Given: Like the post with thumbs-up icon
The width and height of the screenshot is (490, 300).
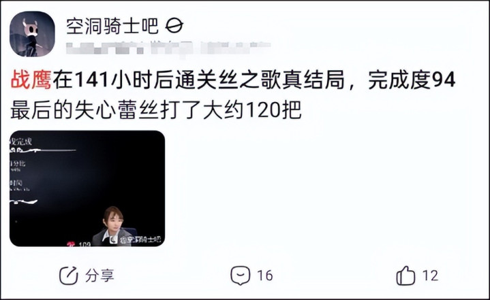Looking at the screenshot, I should coord(405,276).
